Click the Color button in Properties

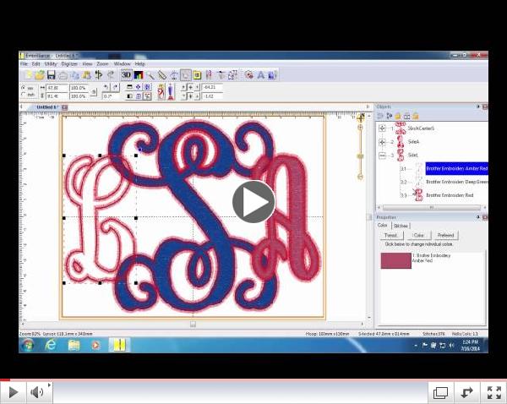pyautogui.click(x=419, y=235)
